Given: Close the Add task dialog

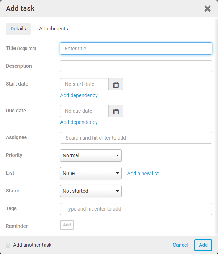Looking at the screenshot, I should tap(207, 9).
